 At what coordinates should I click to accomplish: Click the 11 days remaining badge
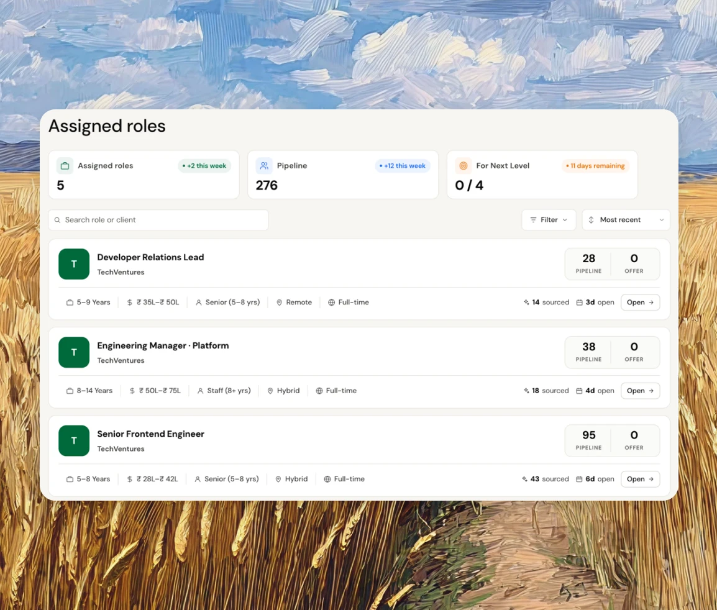pyautogui.click(x=595, y=165)
